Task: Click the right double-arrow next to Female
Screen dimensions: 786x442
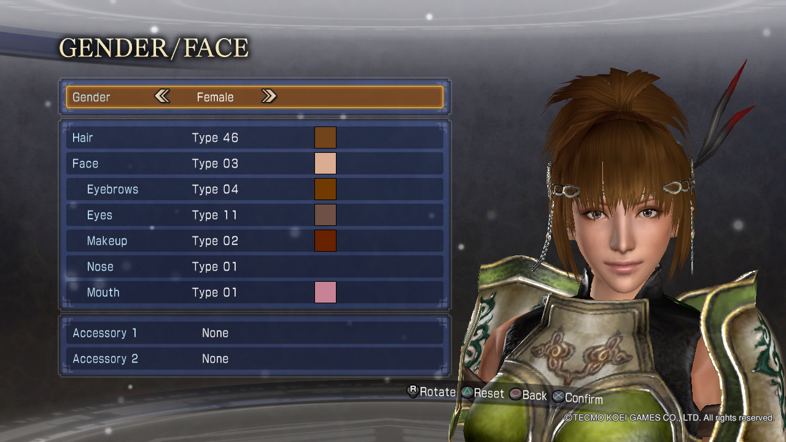Action: coord(269,96)
